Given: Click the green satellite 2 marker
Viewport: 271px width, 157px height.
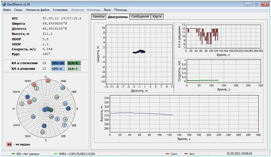Looking at the screenshot, I should 37,88.
